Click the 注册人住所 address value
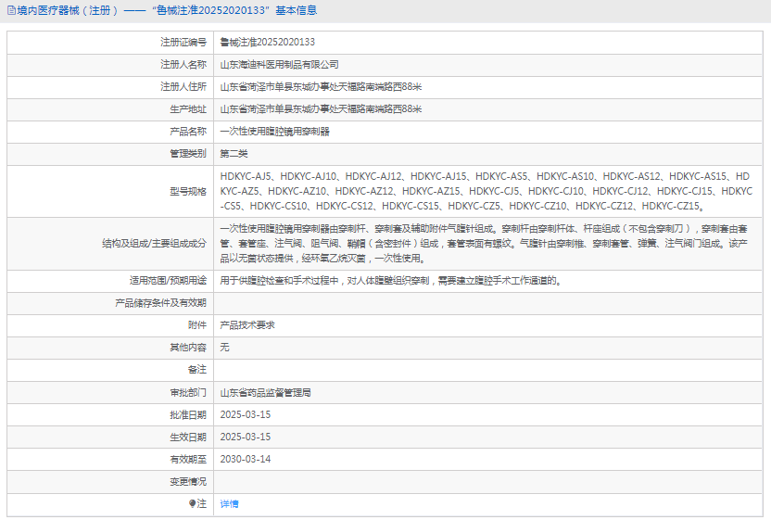The width and height of the screenshot is (771, 520). click(x=321, y=87)
